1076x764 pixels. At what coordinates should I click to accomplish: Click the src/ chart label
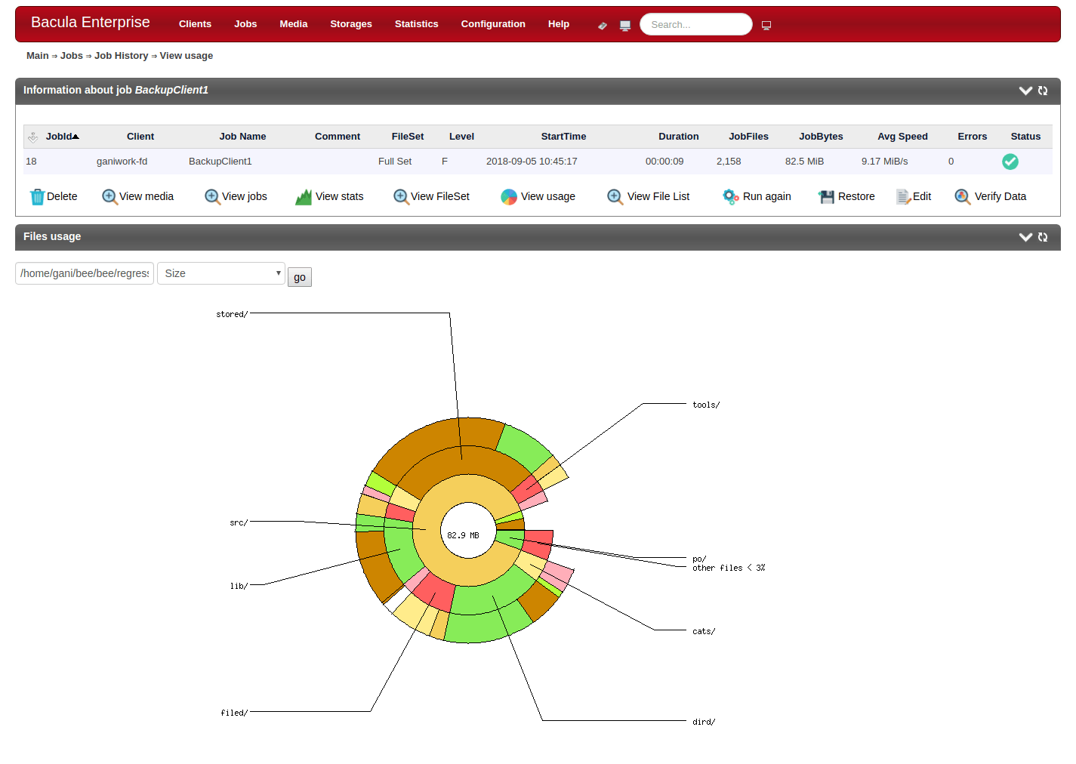(x=239, y=522)
